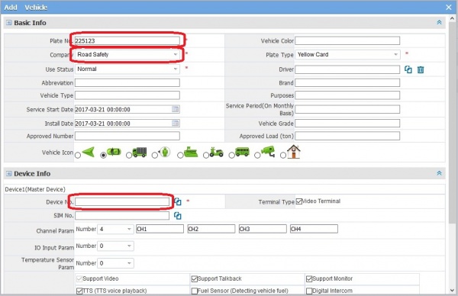458x296 pixels.
Task: Collapse the Basic Info section chevron
Action: 439,22
